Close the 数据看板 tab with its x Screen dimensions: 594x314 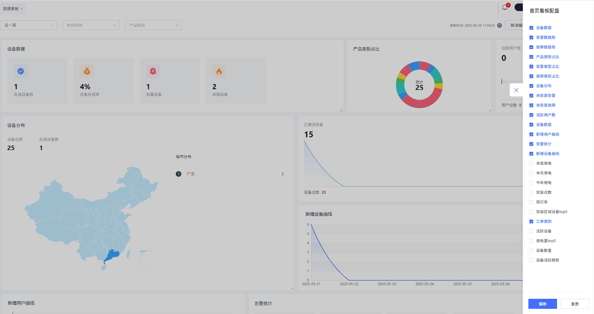click(x=22, y=9)
